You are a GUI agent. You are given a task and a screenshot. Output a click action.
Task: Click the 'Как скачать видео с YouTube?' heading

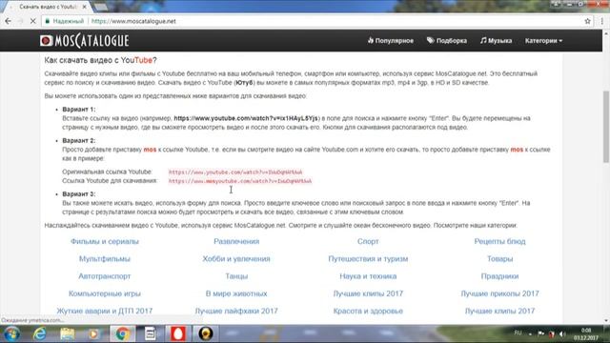[x=100, y=60]
